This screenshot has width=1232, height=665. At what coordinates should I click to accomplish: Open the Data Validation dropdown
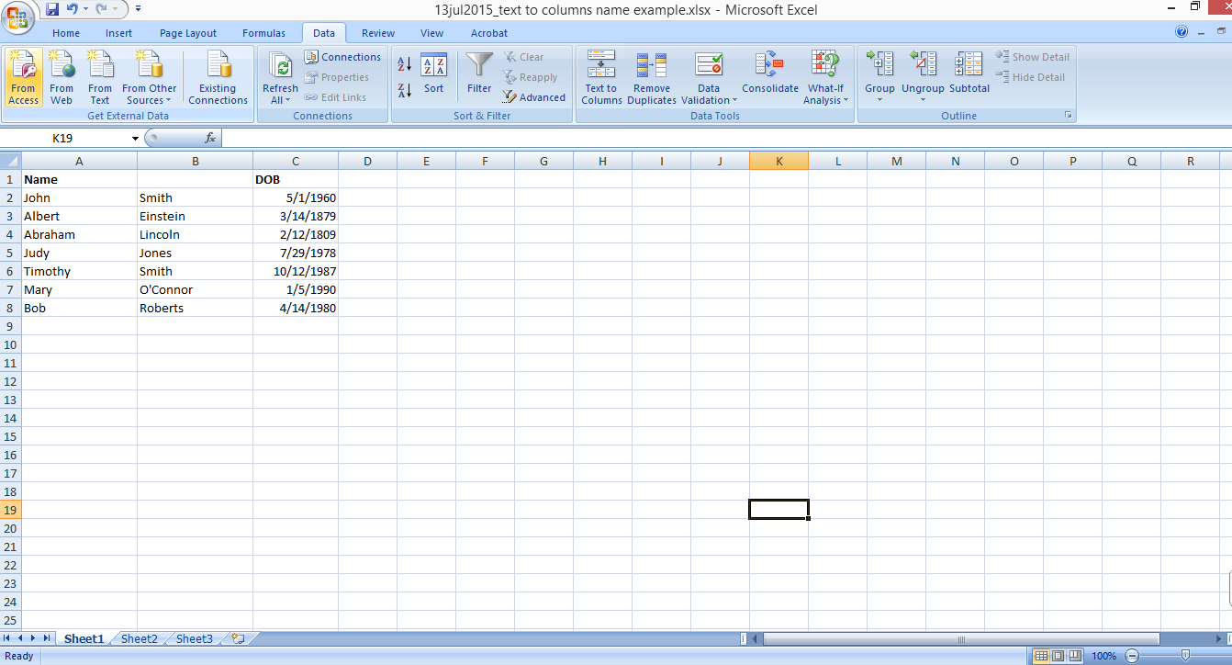point(708,77)
